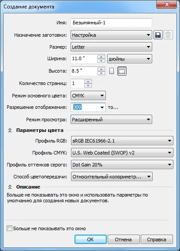Click the Имя text field
Screen dimensions: 180x251
click(111, 23)
